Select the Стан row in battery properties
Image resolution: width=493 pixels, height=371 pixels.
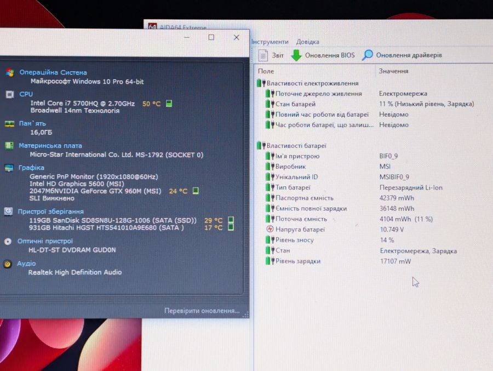click(361, 250)
